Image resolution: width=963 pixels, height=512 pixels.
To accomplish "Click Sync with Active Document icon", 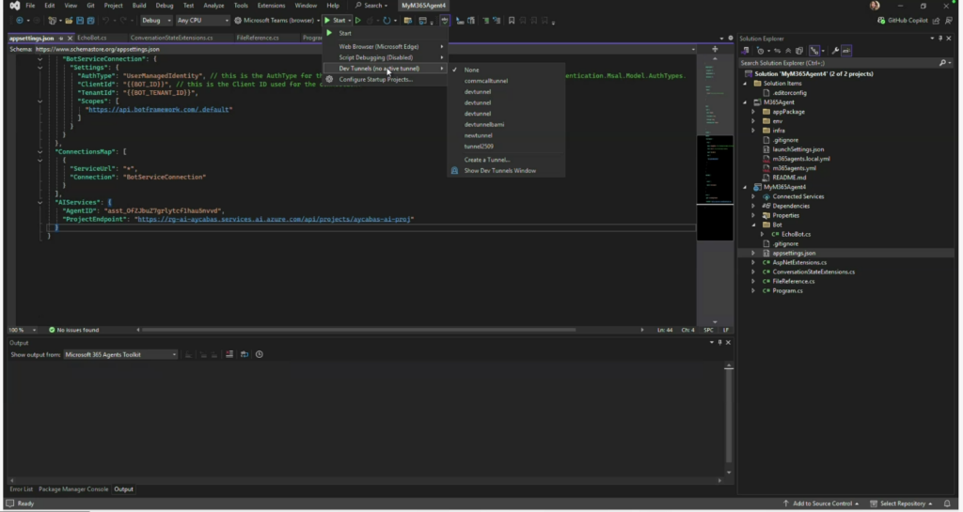I will 777,51.
